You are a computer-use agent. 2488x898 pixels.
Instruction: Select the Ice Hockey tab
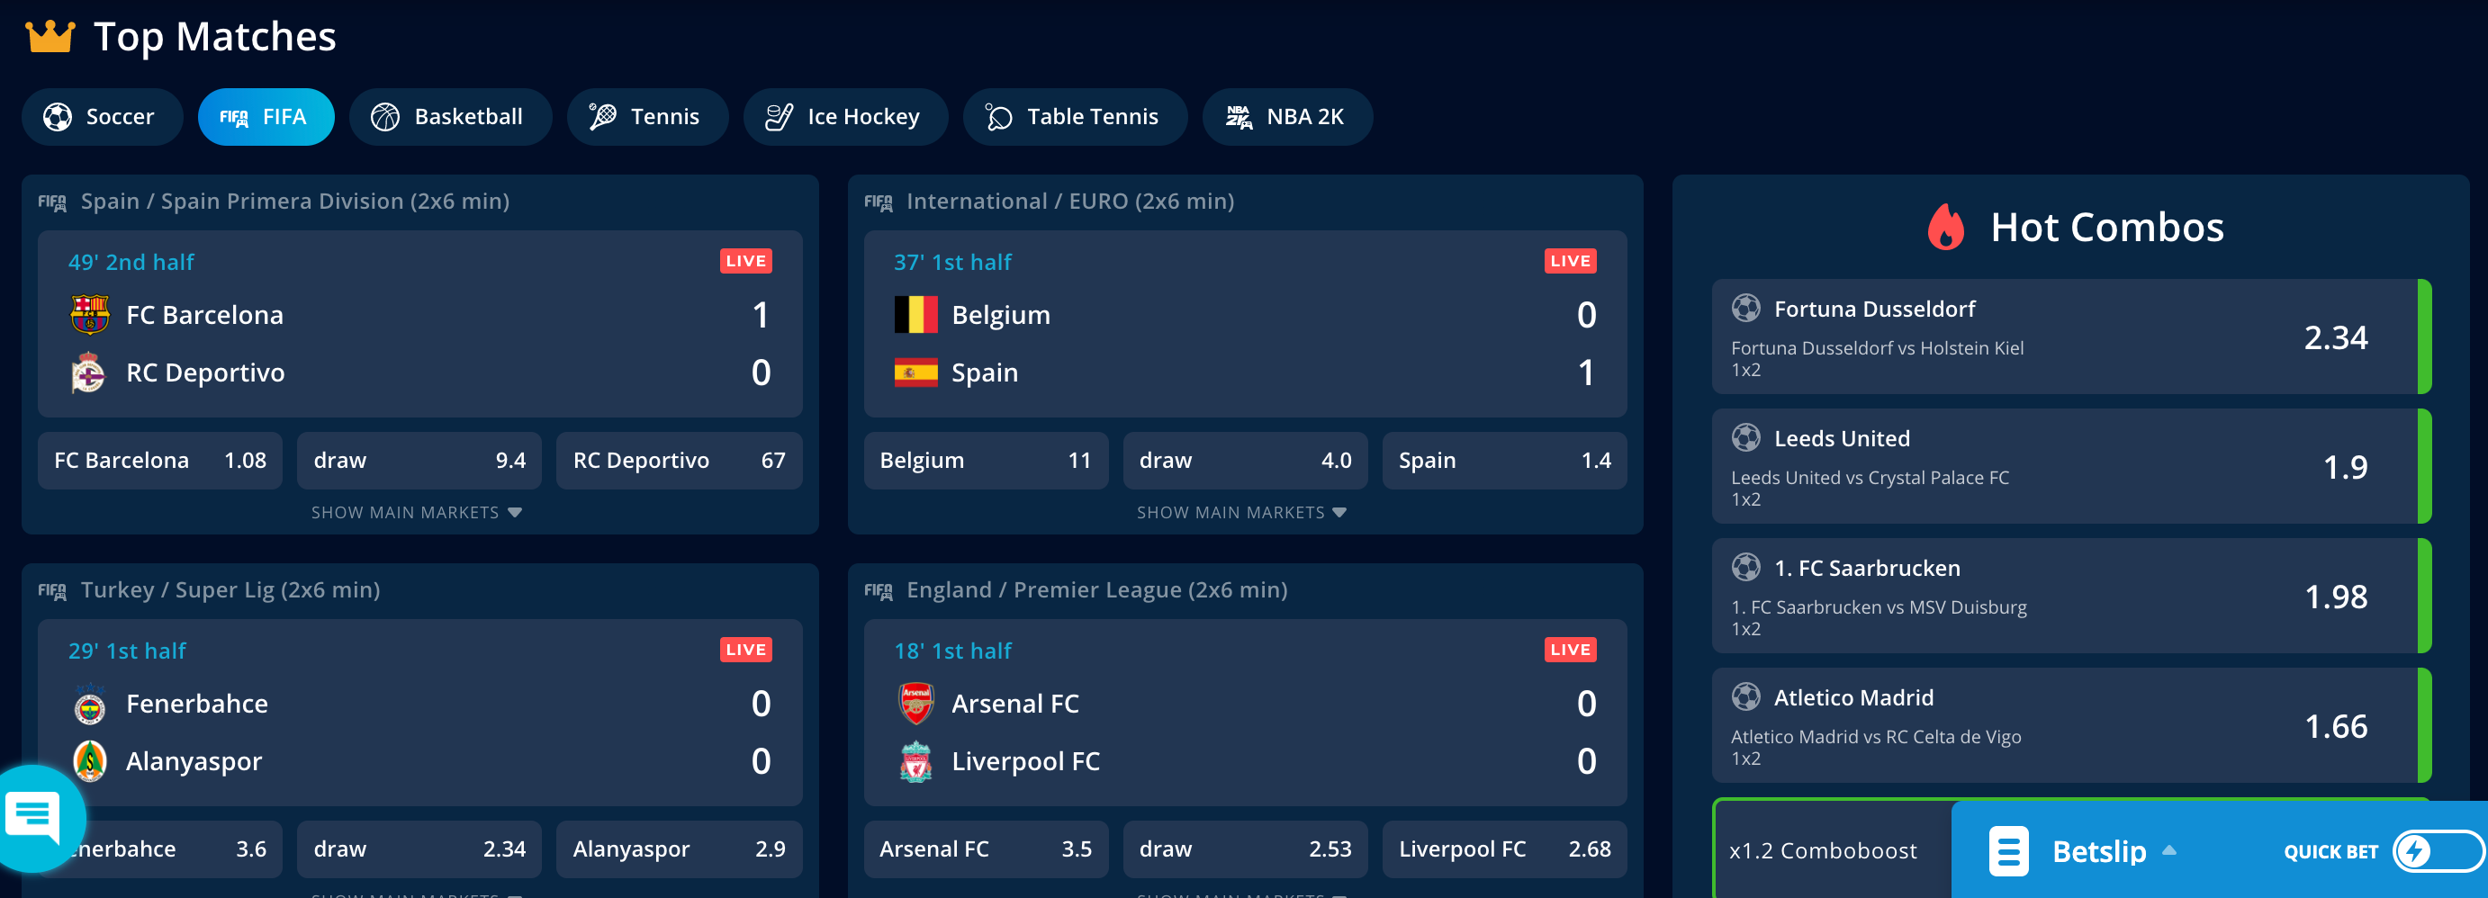[844, 117]
